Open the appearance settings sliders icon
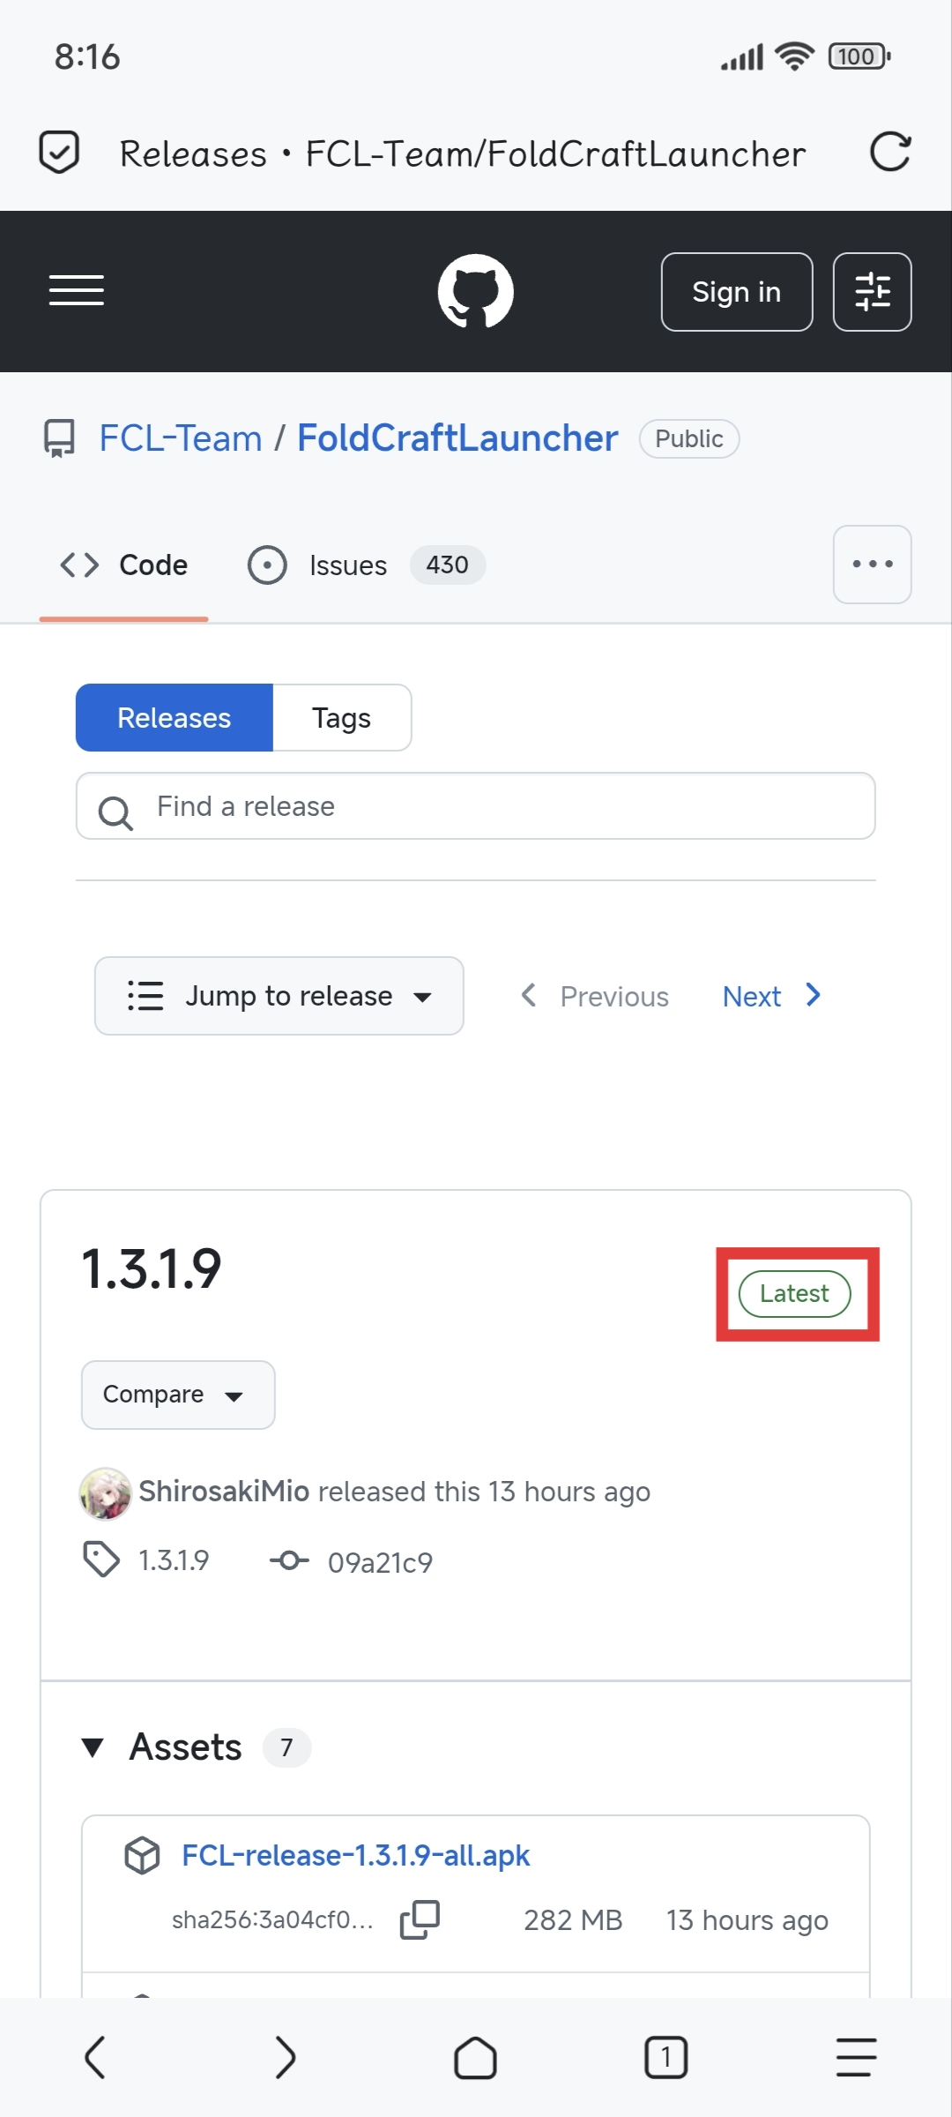 (873, 292)
